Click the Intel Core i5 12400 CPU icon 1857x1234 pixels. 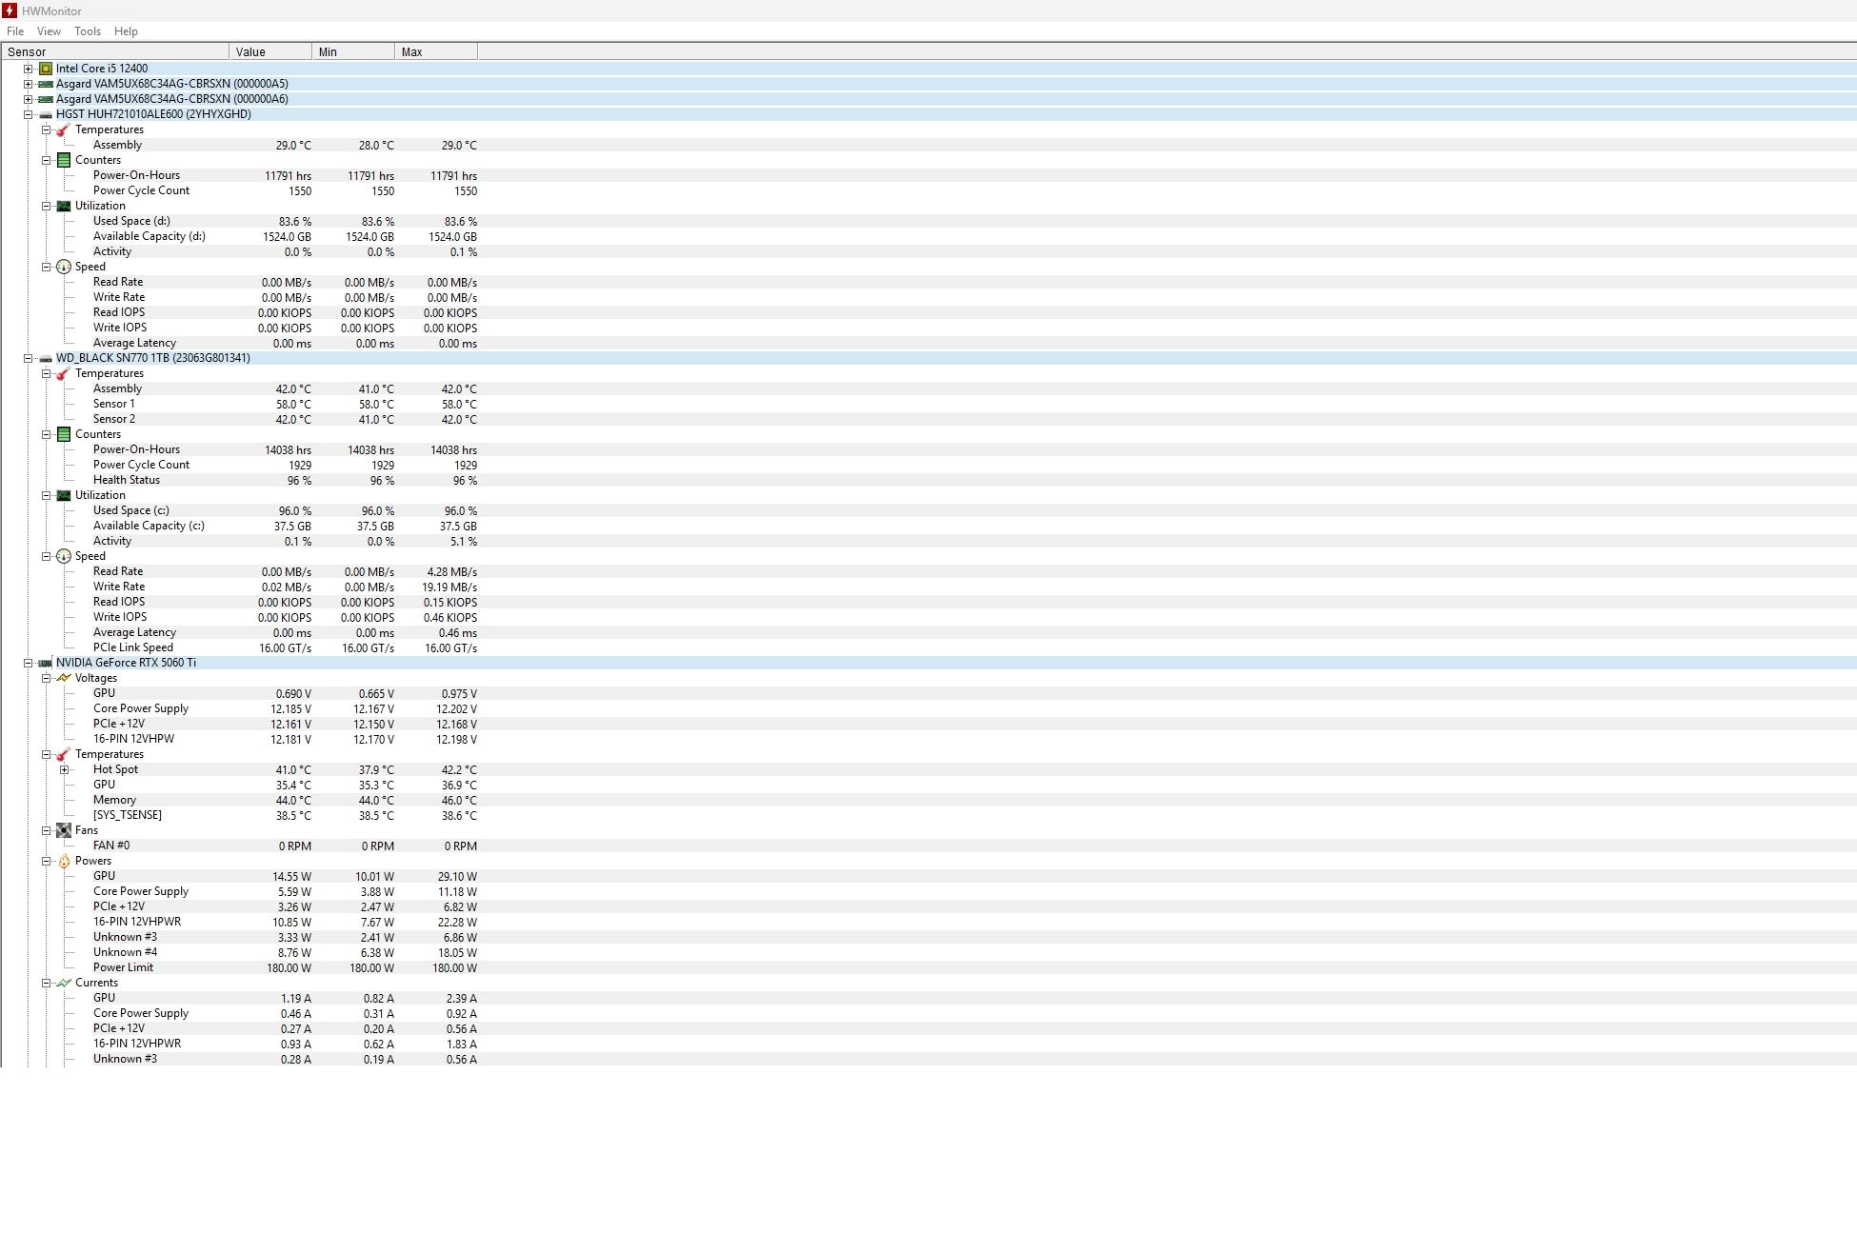click(x=46, y=69)
